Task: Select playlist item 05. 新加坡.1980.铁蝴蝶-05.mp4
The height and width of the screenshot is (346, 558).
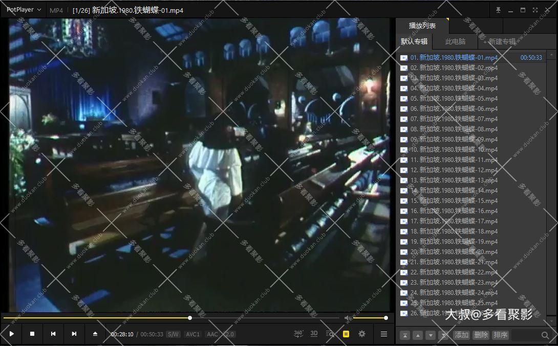Action: pyautogui.click(x=471, y=99)
